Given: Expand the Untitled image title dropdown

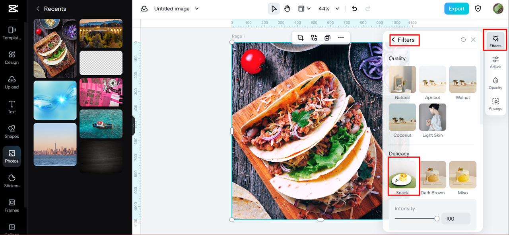Looking at the screenshot, I should 196,9.
